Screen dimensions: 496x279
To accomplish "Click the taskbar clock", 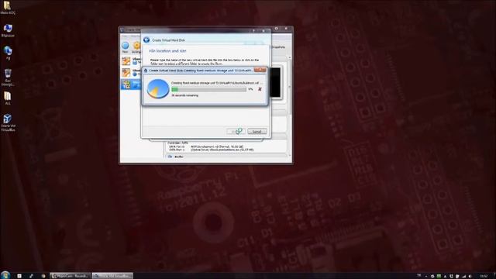I will coord(484,276).
